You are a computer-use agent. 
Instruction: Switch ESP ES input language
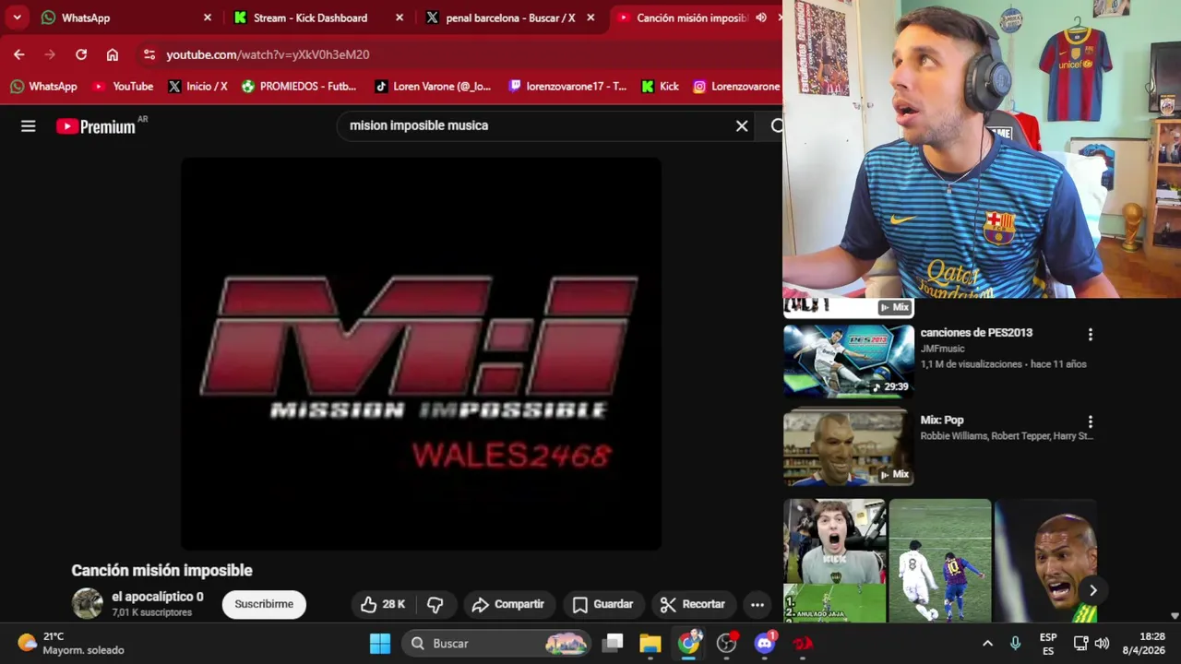1048,644
